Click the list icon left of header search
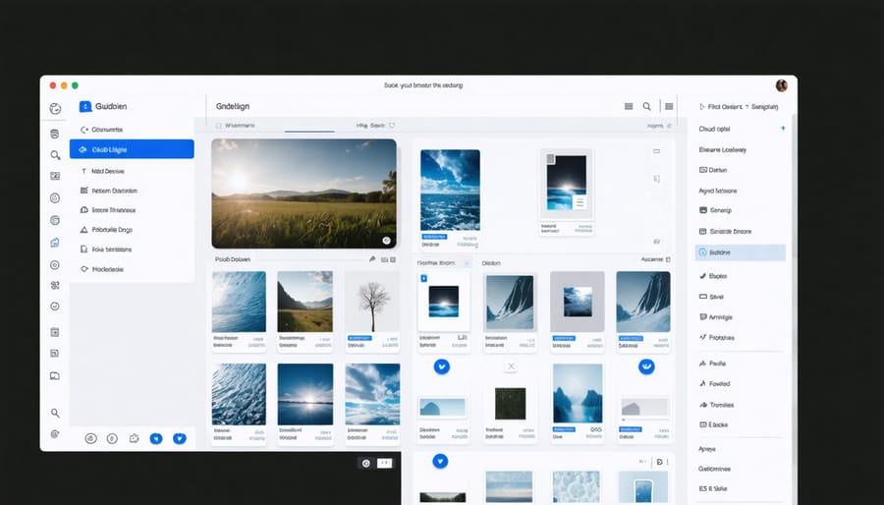This screenshot has height=505, width=884. click(x=629, y=106)
